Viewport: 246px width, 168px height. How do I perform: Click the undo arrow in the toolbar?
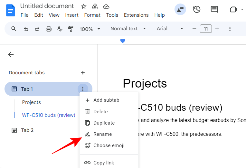point(26,29)
